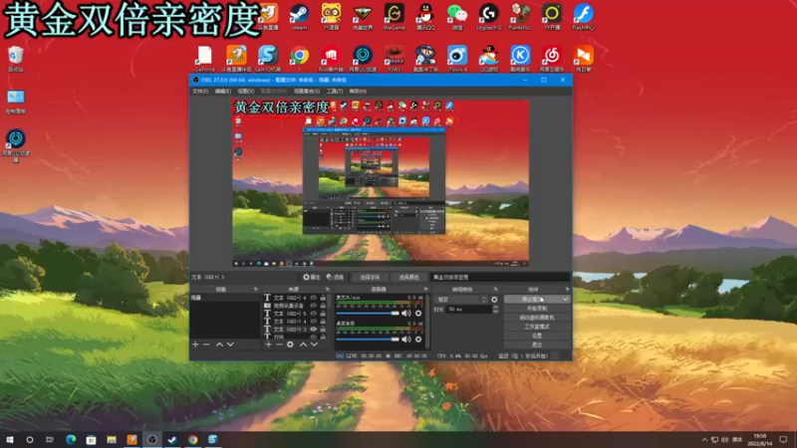Viewport: 797px width, 448px height.
Task: Toggle lock on 视频采集设备 source
Action: [x=323, y=306]
